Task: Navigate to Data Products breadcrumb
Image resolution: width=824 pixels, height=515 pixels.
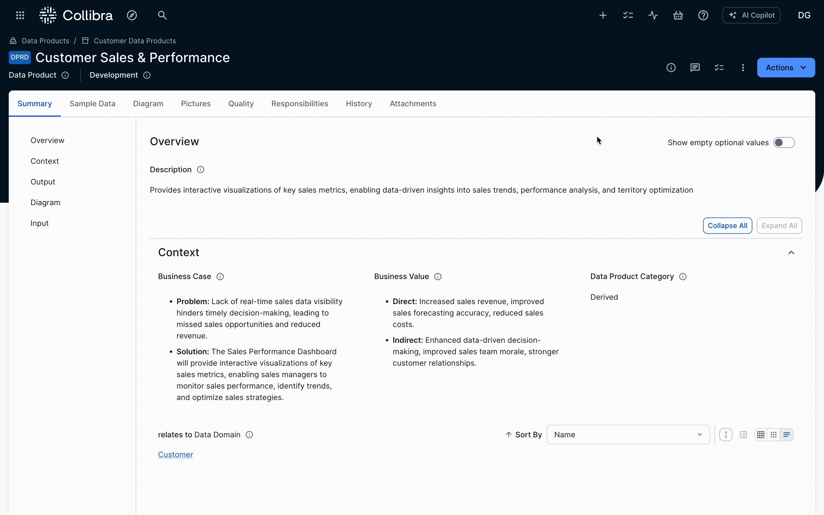Action: 45,41
